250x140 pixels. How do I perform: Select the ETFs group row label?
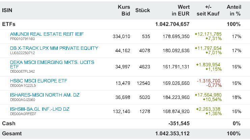coord(9,24)
